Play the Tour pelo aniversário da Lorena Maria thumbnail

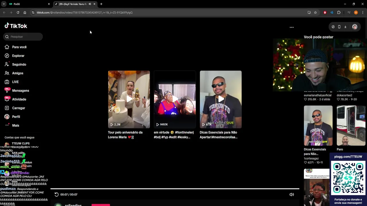point(129,99)
